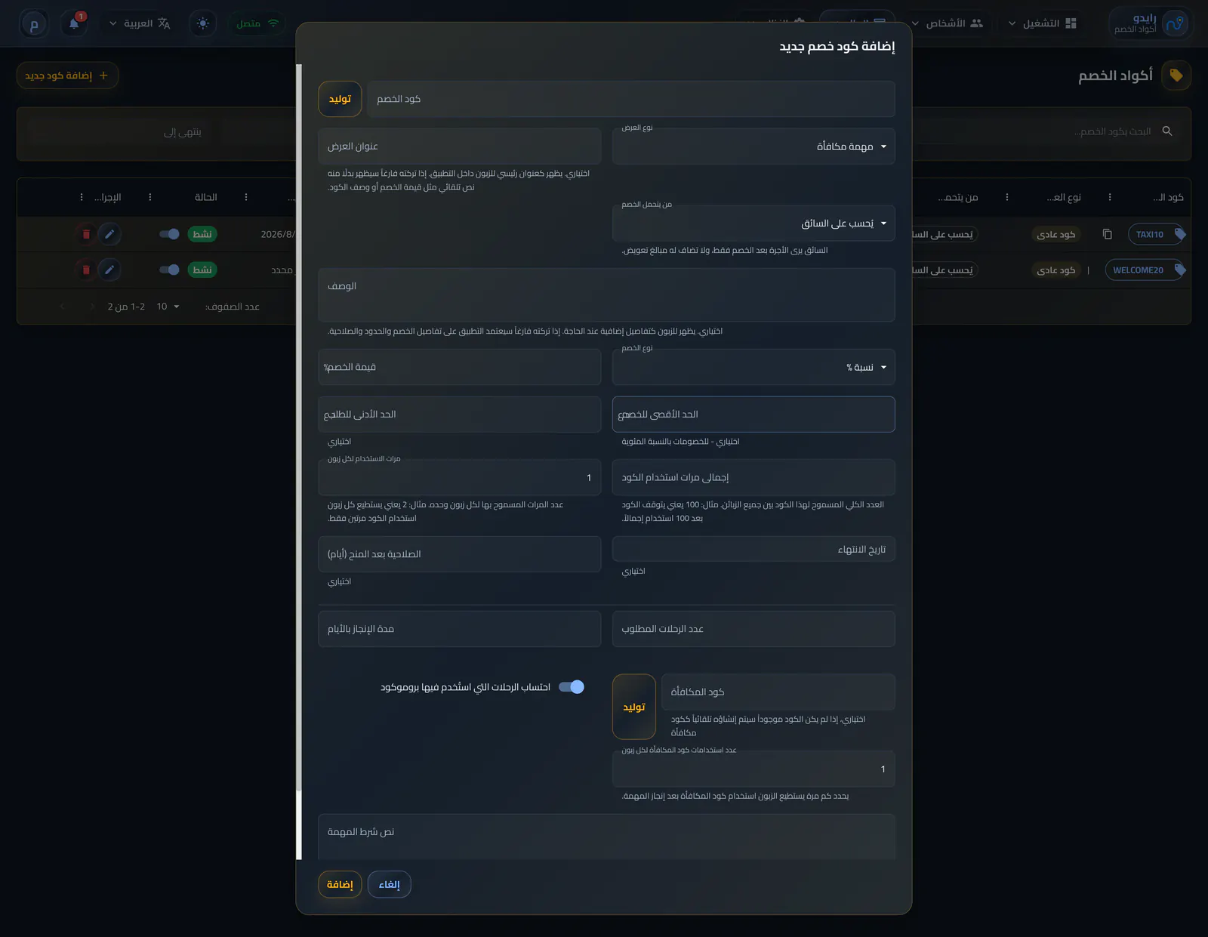Click the tag icon on WELCOME20 chip
The height and width of the screenshot is (937, 1208).
(1180, 270)
